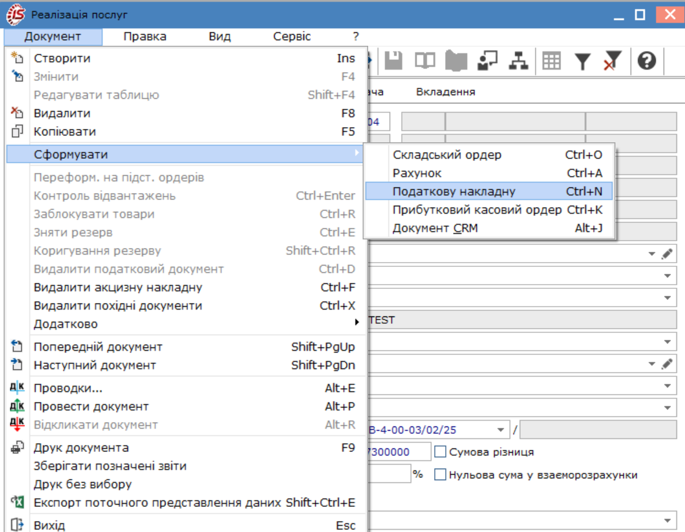Choose Складський ордер from submenu
Image resolution: width=685 pixels, height=532 pixels.
(x=489, y=155)
